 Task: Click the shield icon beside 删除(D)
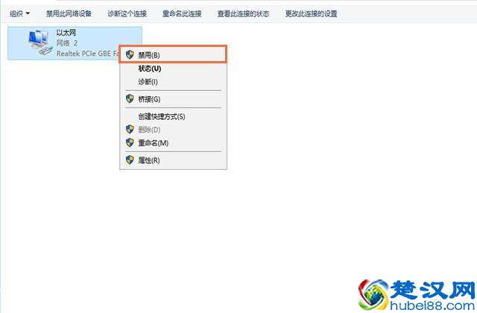tap(130, 129)
